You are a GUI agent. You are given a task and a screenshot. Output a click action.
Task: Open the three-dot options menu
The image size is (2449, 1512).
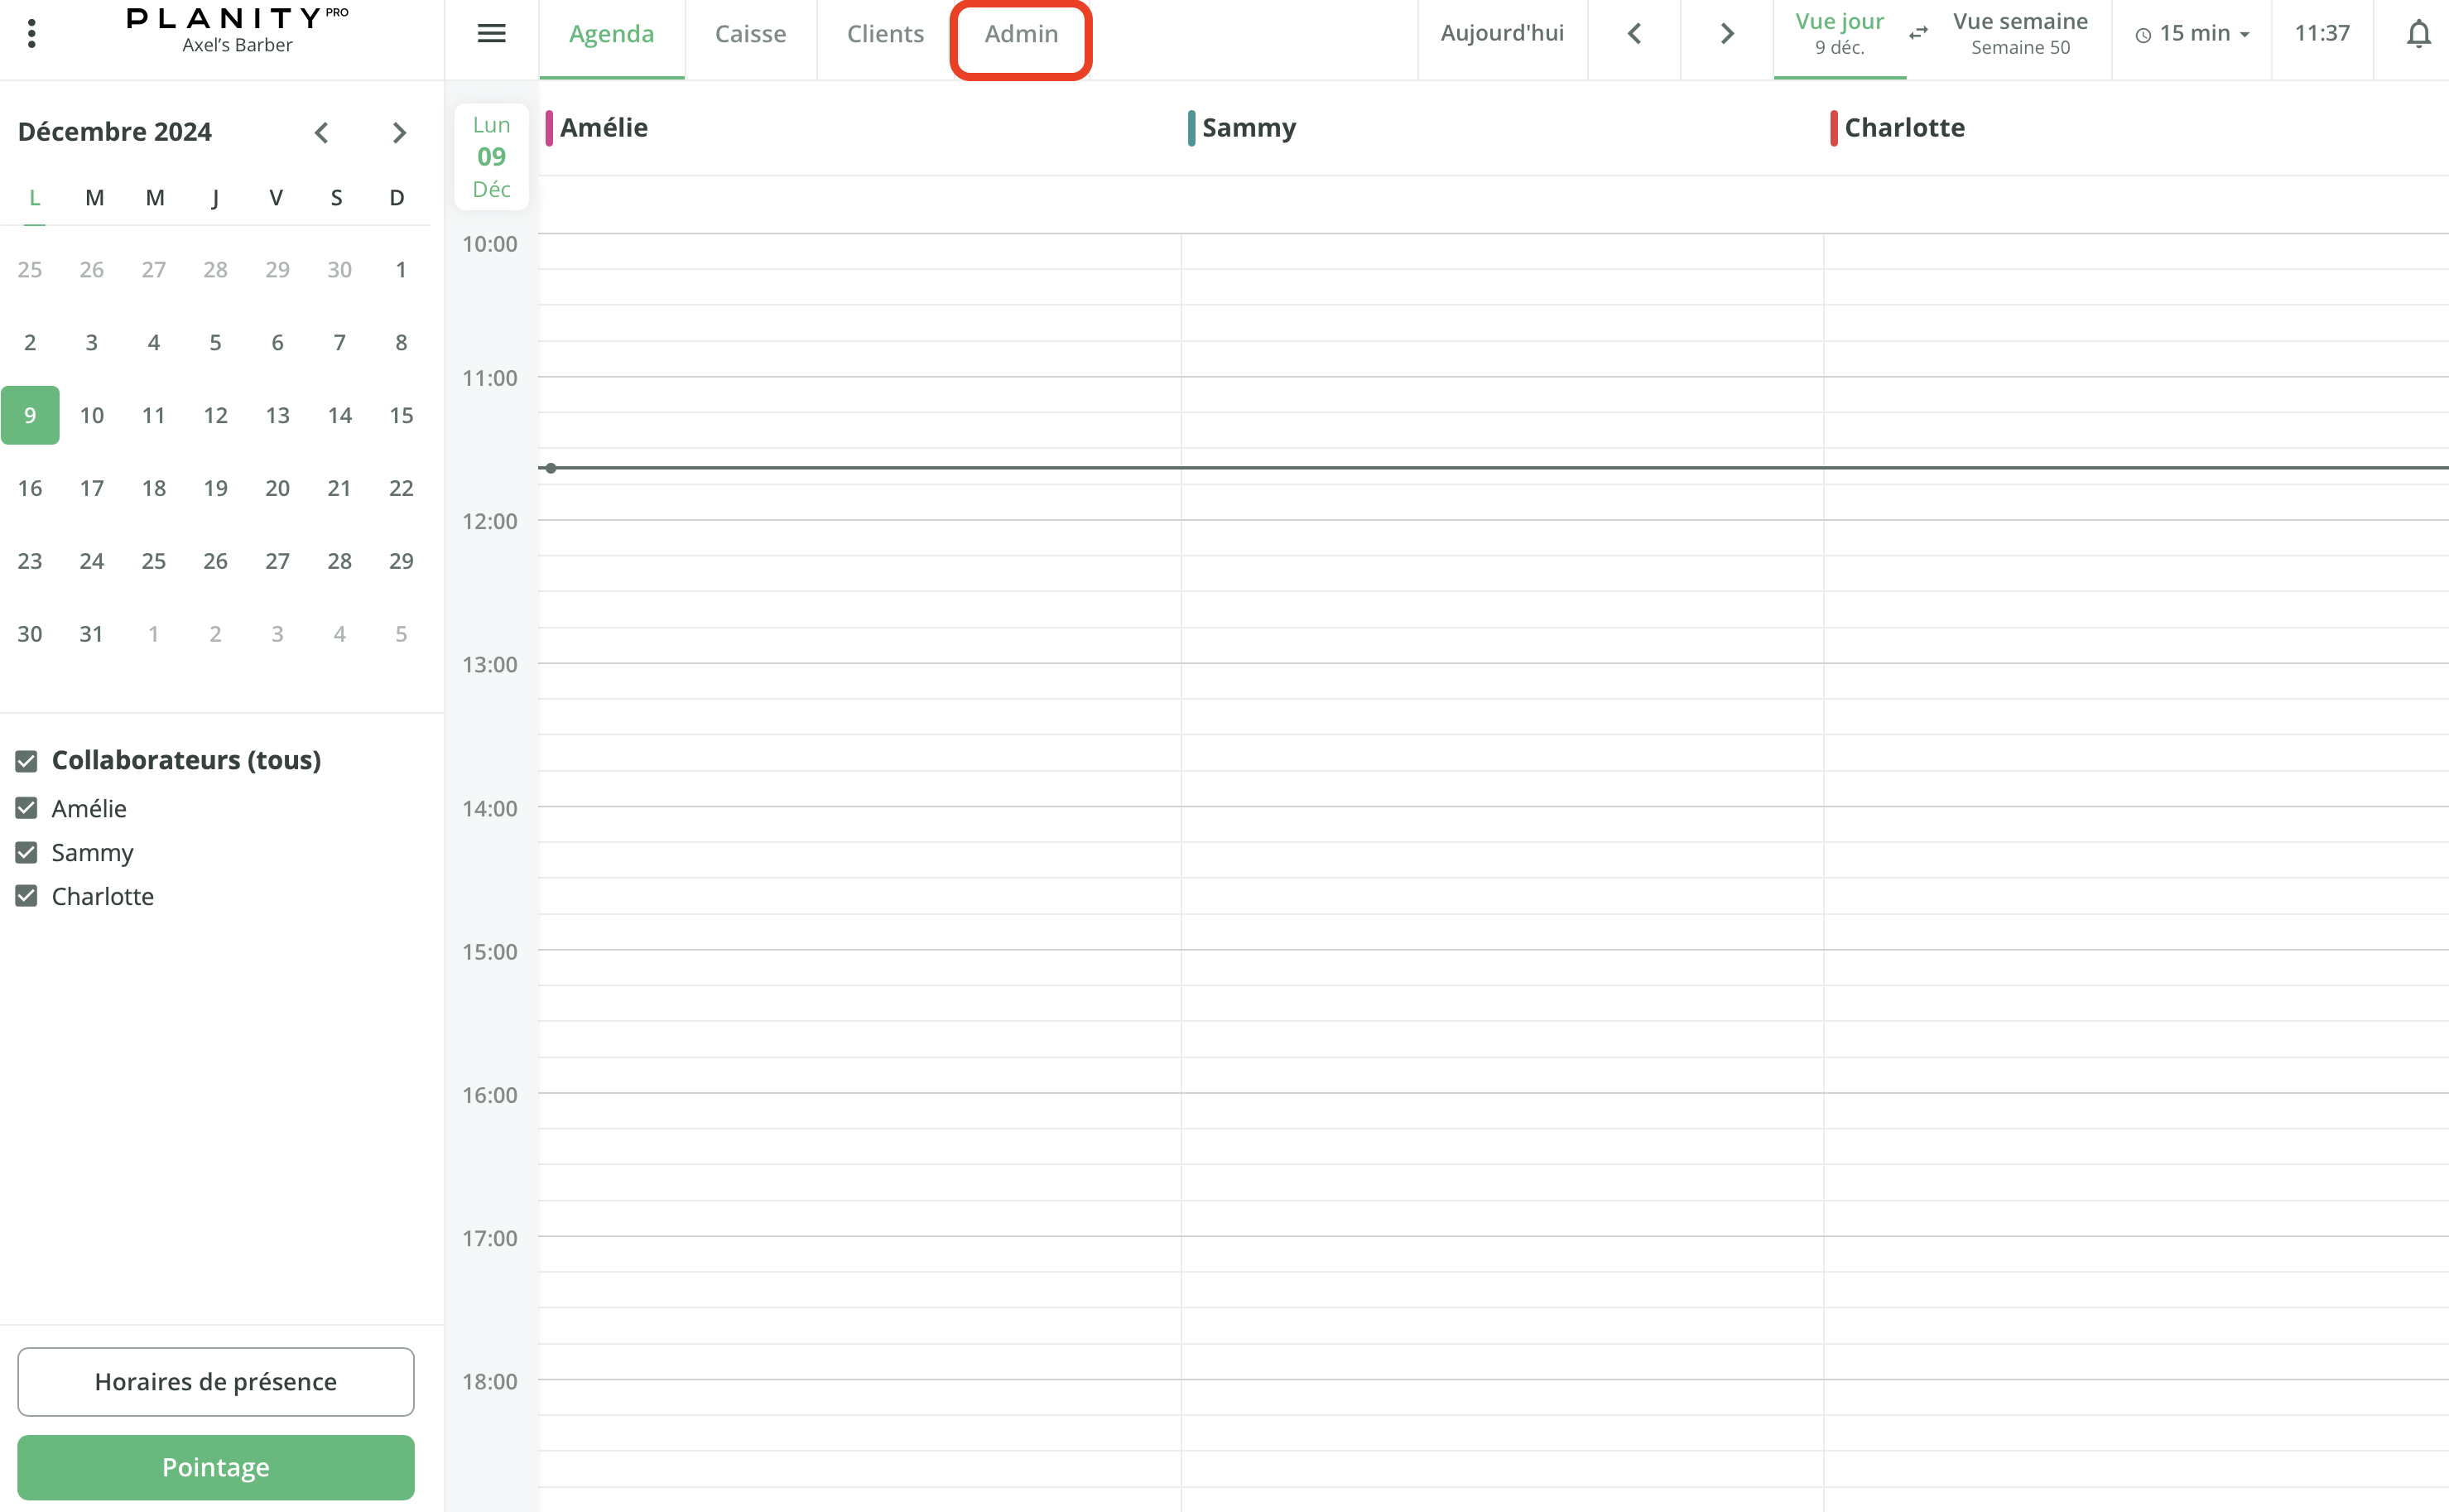[x=32, y=34]
